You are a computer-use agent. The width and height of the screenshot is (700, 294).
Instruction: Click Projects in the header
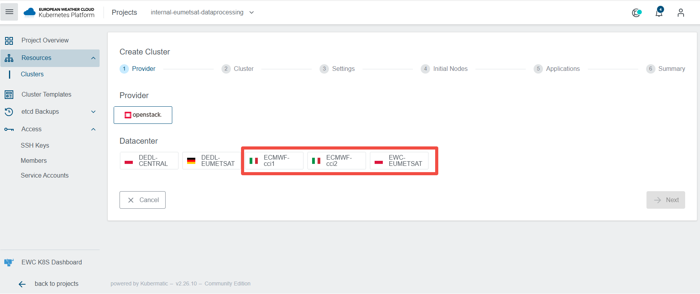(x=124, y=12)
